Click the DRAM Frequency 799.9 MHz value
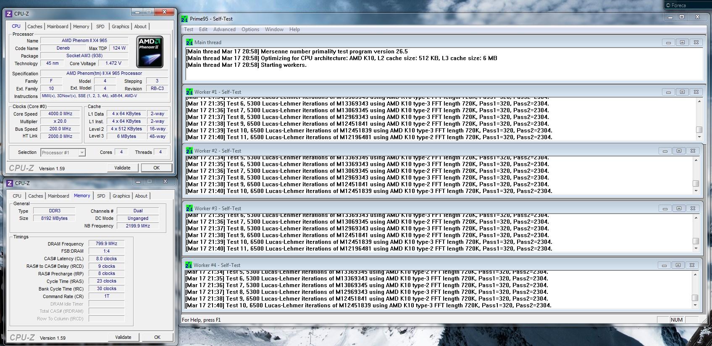The image size is (712, 346). pyautogui.click(x=107, y=243)
